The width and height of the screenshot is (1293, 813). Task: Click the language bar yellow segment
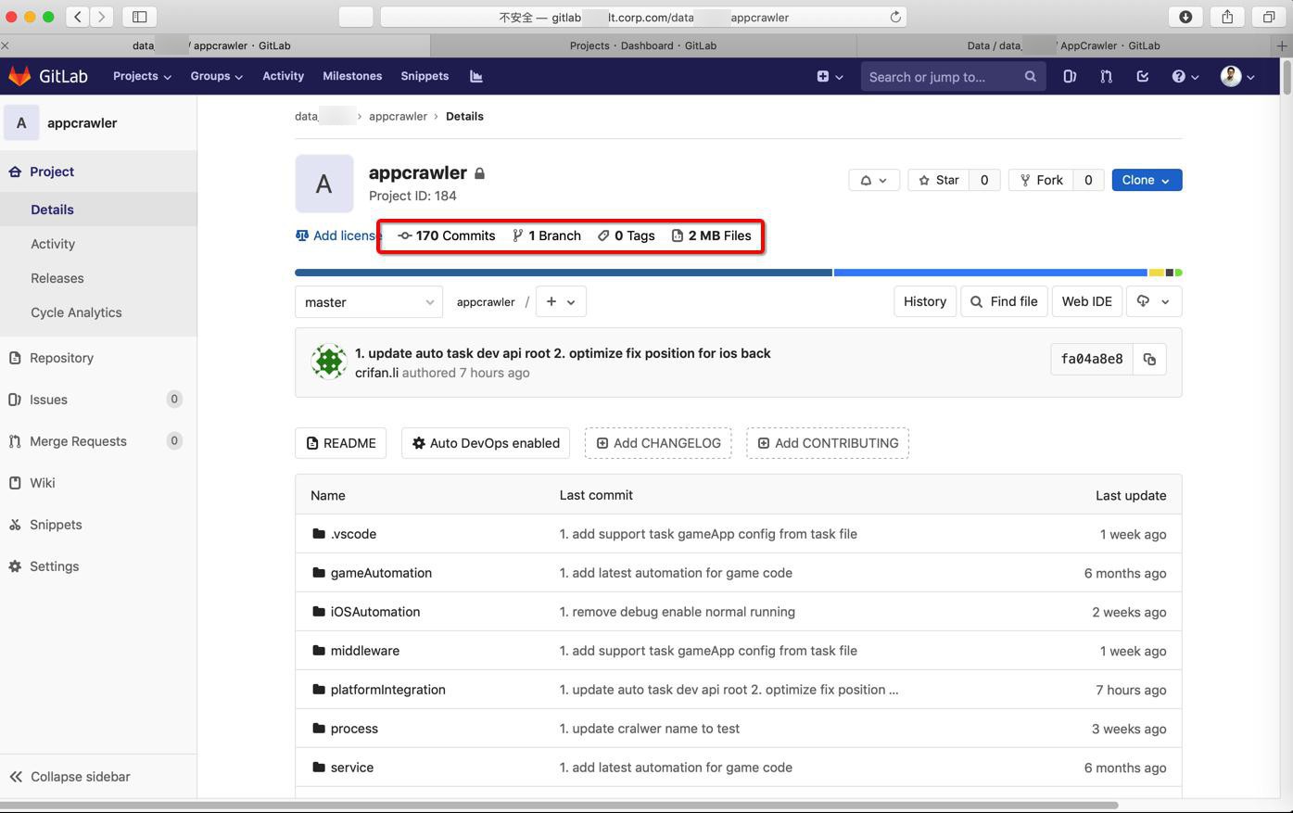tap(1156, 273)
